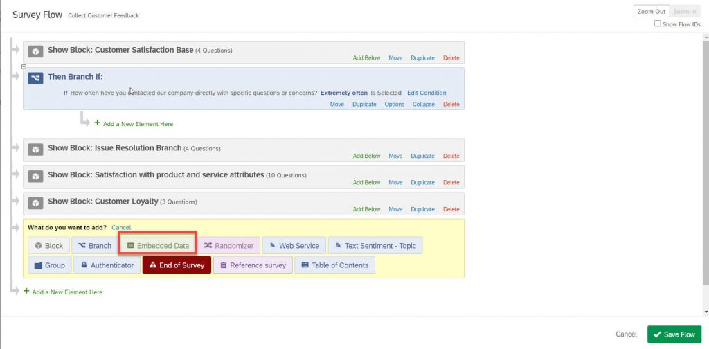Enable the Show Flow IDs checkbox
Viewport: 709px width, 349px height.
point(658,24)
